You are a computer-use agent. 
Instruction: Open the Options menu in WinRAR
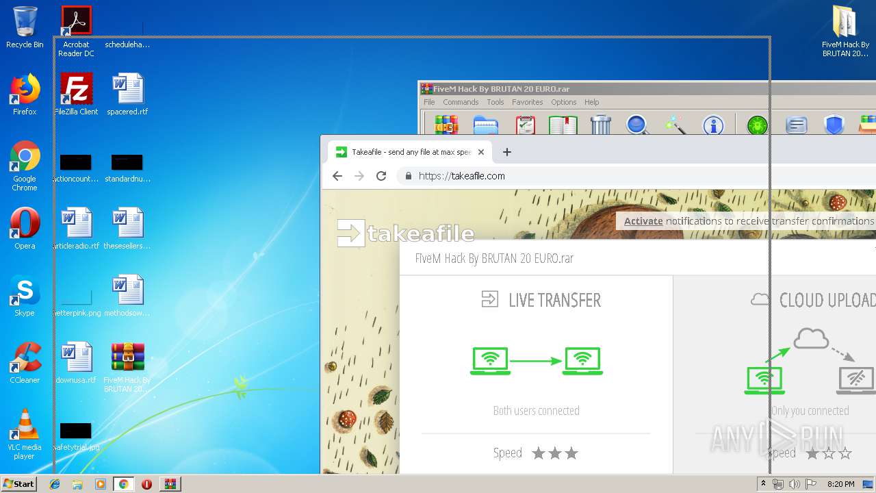pyautogui.click(x=564, y=102)
